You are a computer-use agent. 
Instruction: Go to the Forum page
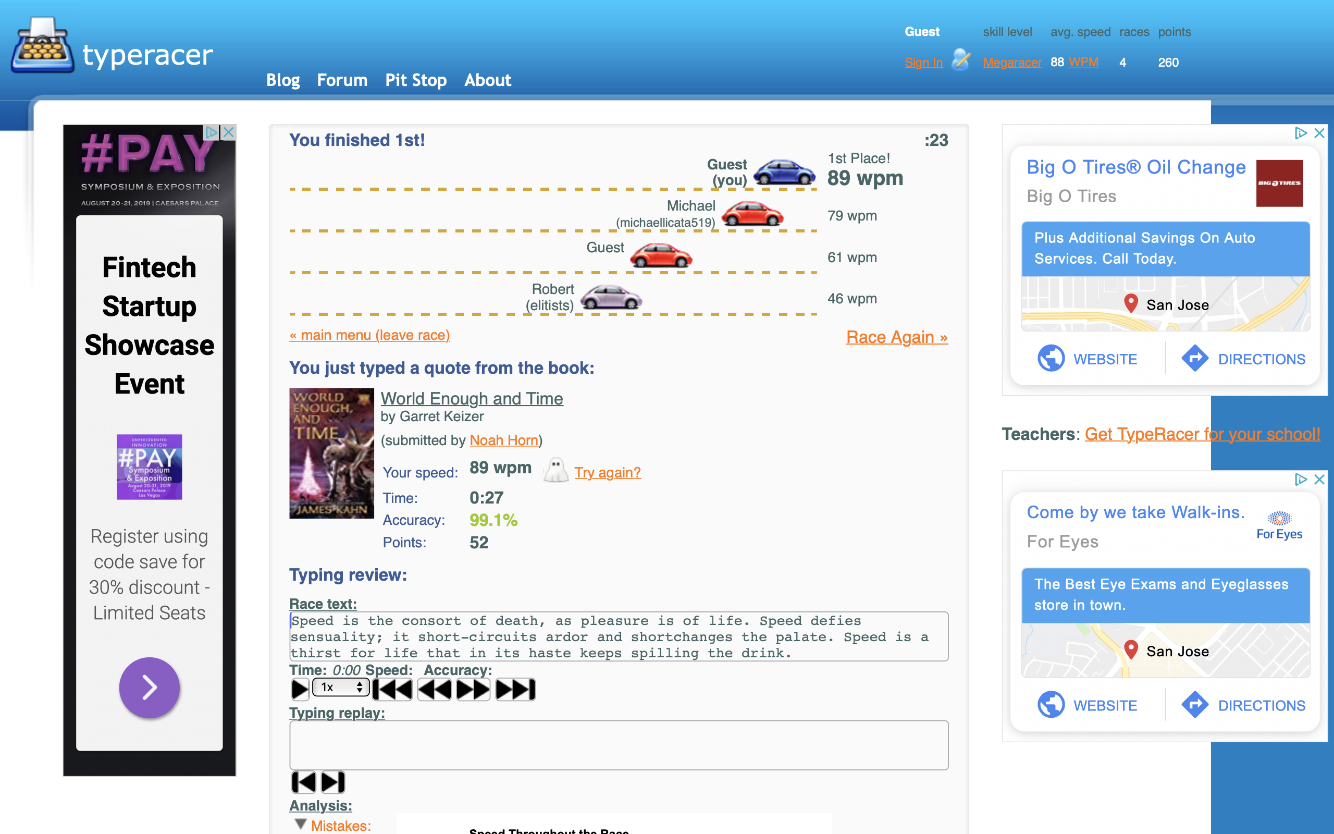pyautogui.click(x=342, y=80)
